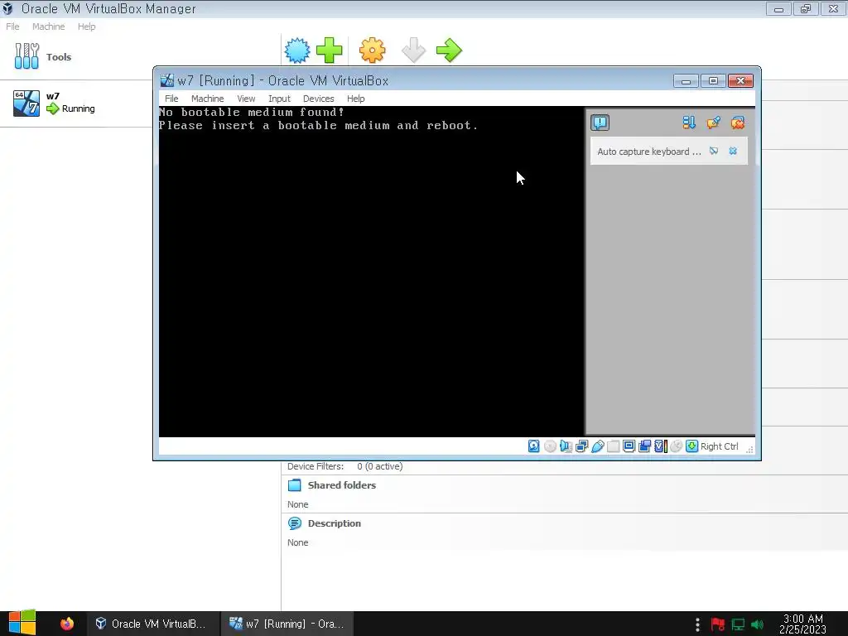Open the Windows Start button
The image size is (848, 636).
[22, 623]
